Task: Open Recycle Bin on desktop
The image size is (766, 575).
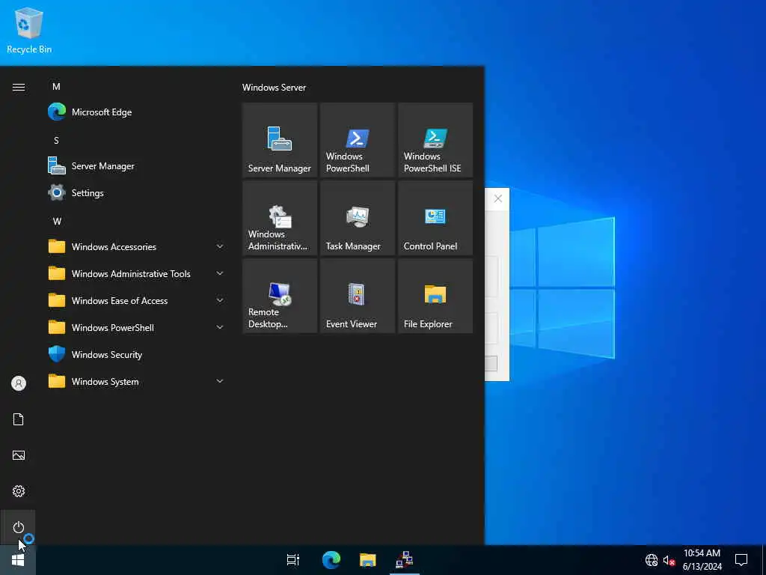Action: (x=29, y=30)
